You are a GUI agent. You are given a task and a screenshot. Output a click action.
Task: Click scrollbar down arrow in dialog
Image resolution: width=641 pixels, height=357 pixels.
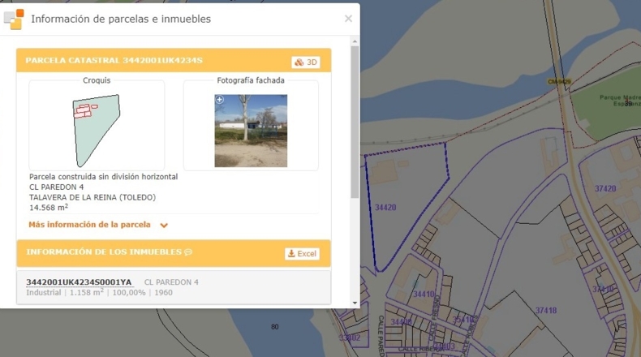(355, 303)
